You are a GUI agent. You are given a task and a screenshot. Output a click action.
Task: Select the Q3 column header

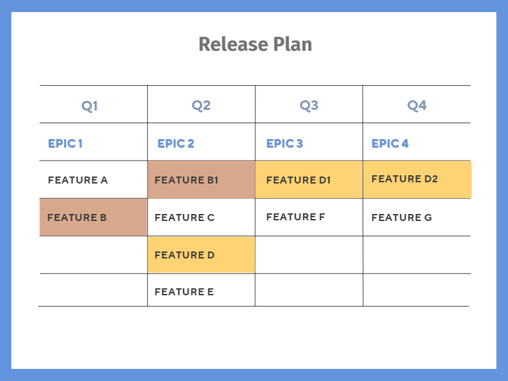point(309,105)
